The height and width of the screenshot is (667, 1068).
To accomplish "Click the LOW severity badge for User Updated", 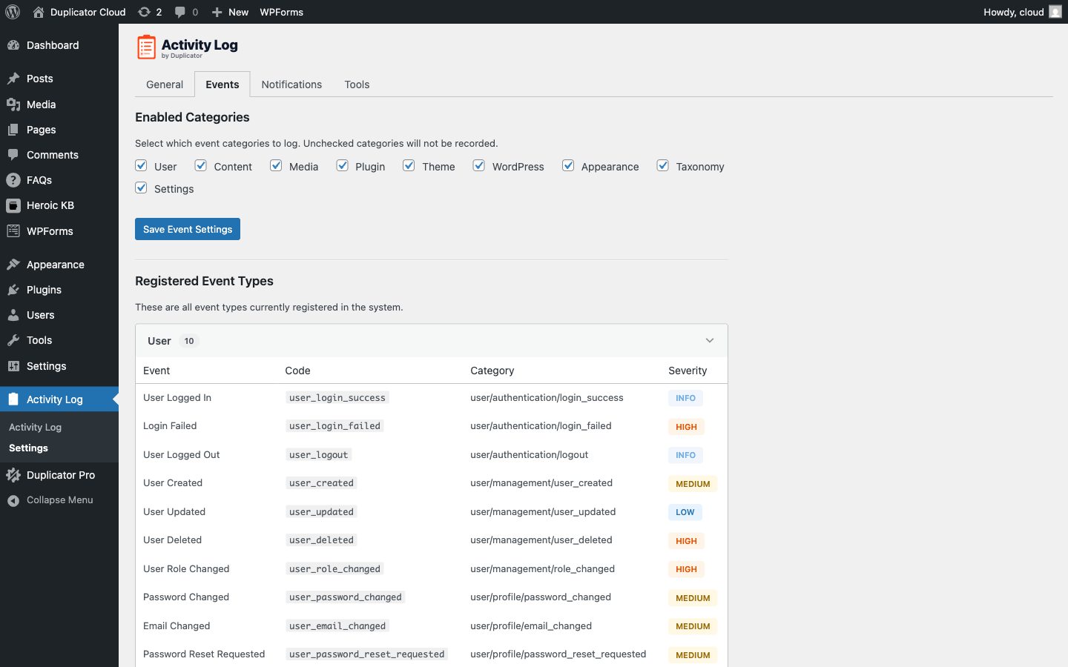I will [x=685, y=512].
